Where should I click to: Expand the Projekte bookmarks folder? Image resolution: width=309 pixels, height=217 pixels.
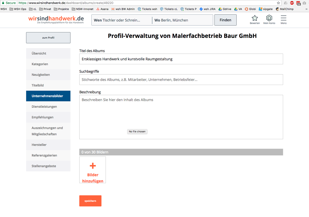(61, 9)
